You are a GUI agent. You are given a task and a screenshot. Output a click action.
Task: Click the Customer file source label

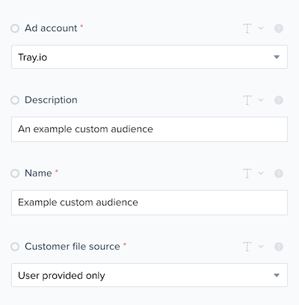(73, 247)
